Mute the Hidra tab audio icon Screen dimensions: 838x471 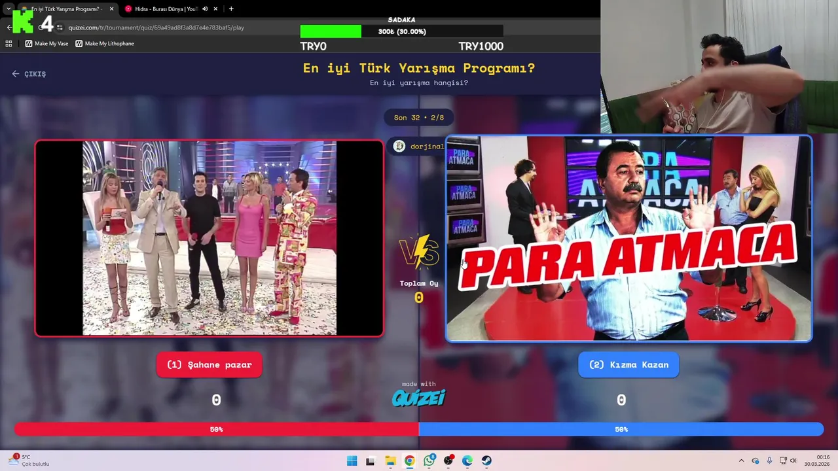point(205,9)
